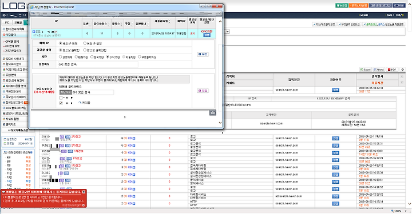Viewport: 412px width, 214px height.
Task: Tick the unchecked box under 차단사유
Action: pyautogui.click(x=61, y=98)
